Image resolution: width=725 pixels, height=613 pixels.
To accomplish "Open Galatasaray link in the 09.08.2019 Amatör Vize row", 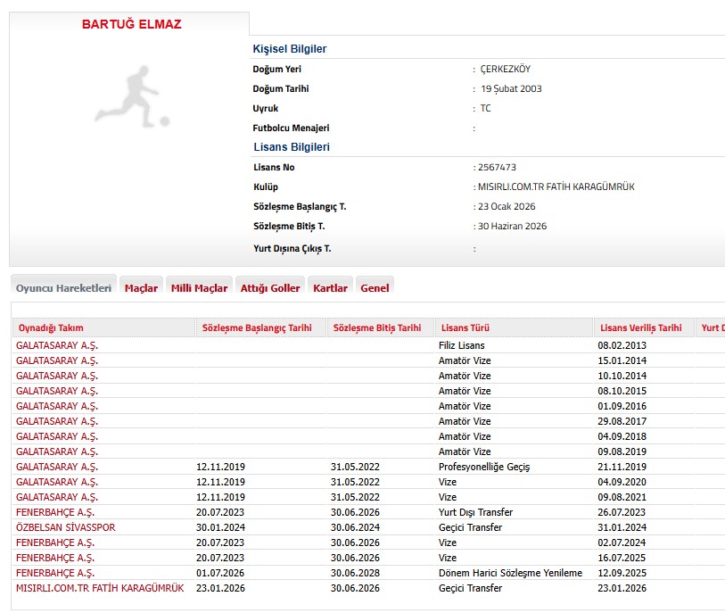I will coord(57,451).
